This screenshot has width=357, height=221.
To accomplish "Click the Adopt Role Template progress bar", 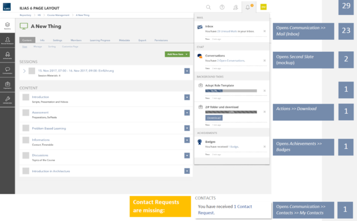I will tap(231, 91).
